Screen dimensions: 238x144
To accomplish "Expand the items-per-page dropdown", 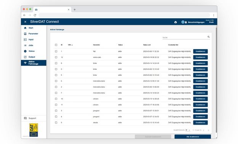I will pos(188,130).
